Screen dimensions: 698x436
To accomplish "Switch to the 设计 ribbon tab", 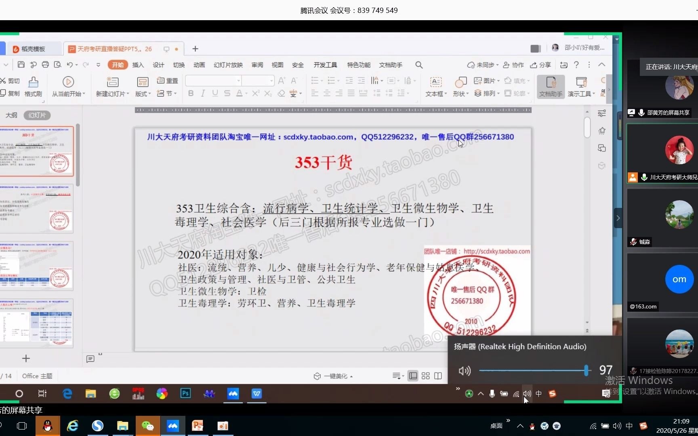I will click(158, 65).
